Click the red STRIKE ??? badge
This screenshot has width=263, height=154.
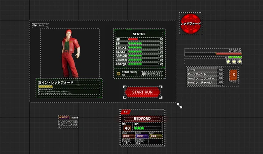[x=128, y=136]
